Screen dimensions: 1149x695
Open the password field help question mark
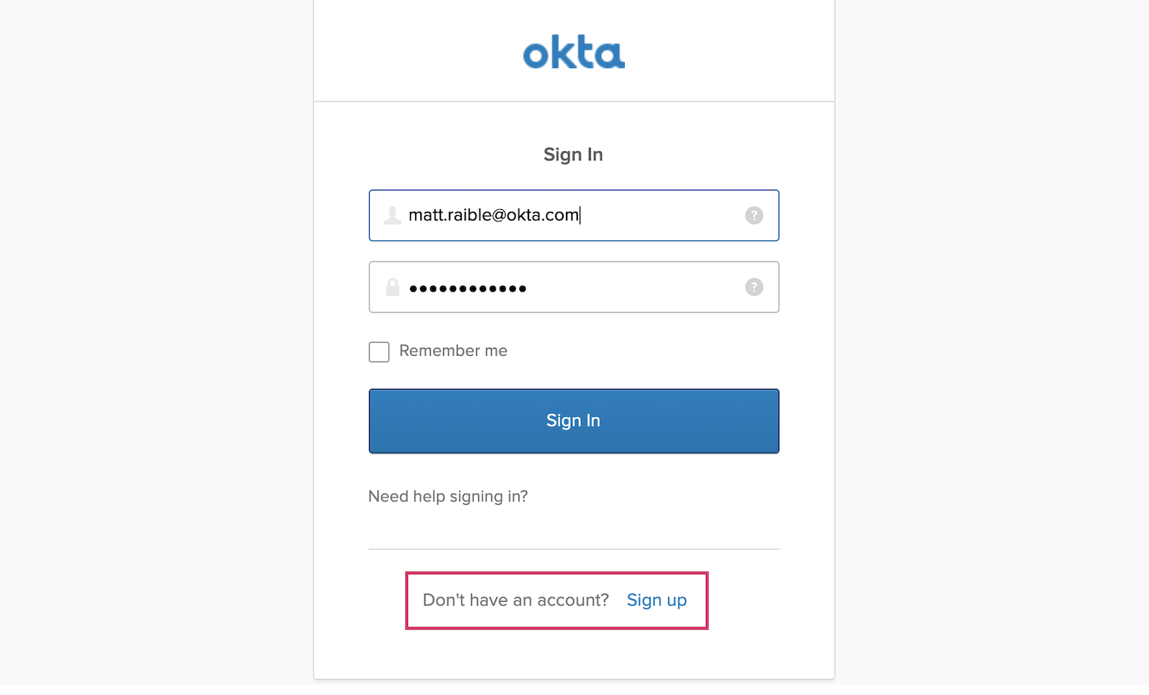point(754,287)
